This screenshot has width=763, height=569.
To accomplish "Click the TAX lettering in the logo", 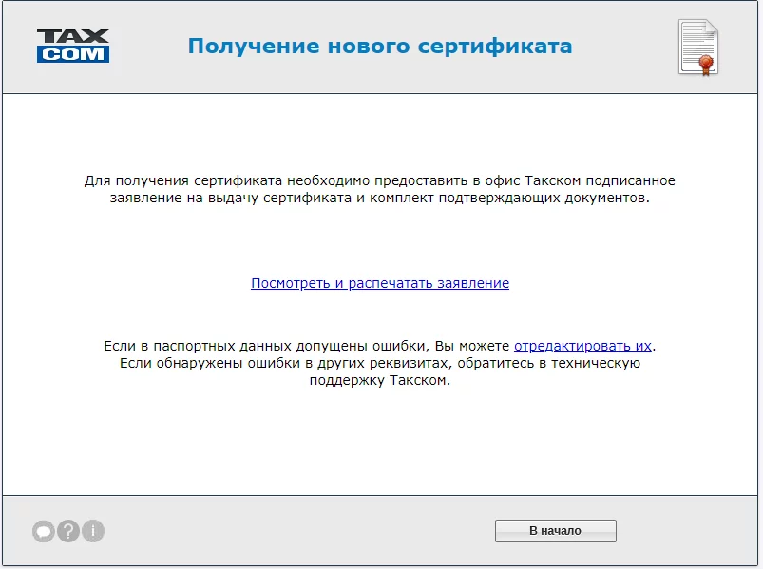I will [x=73, y=37].
